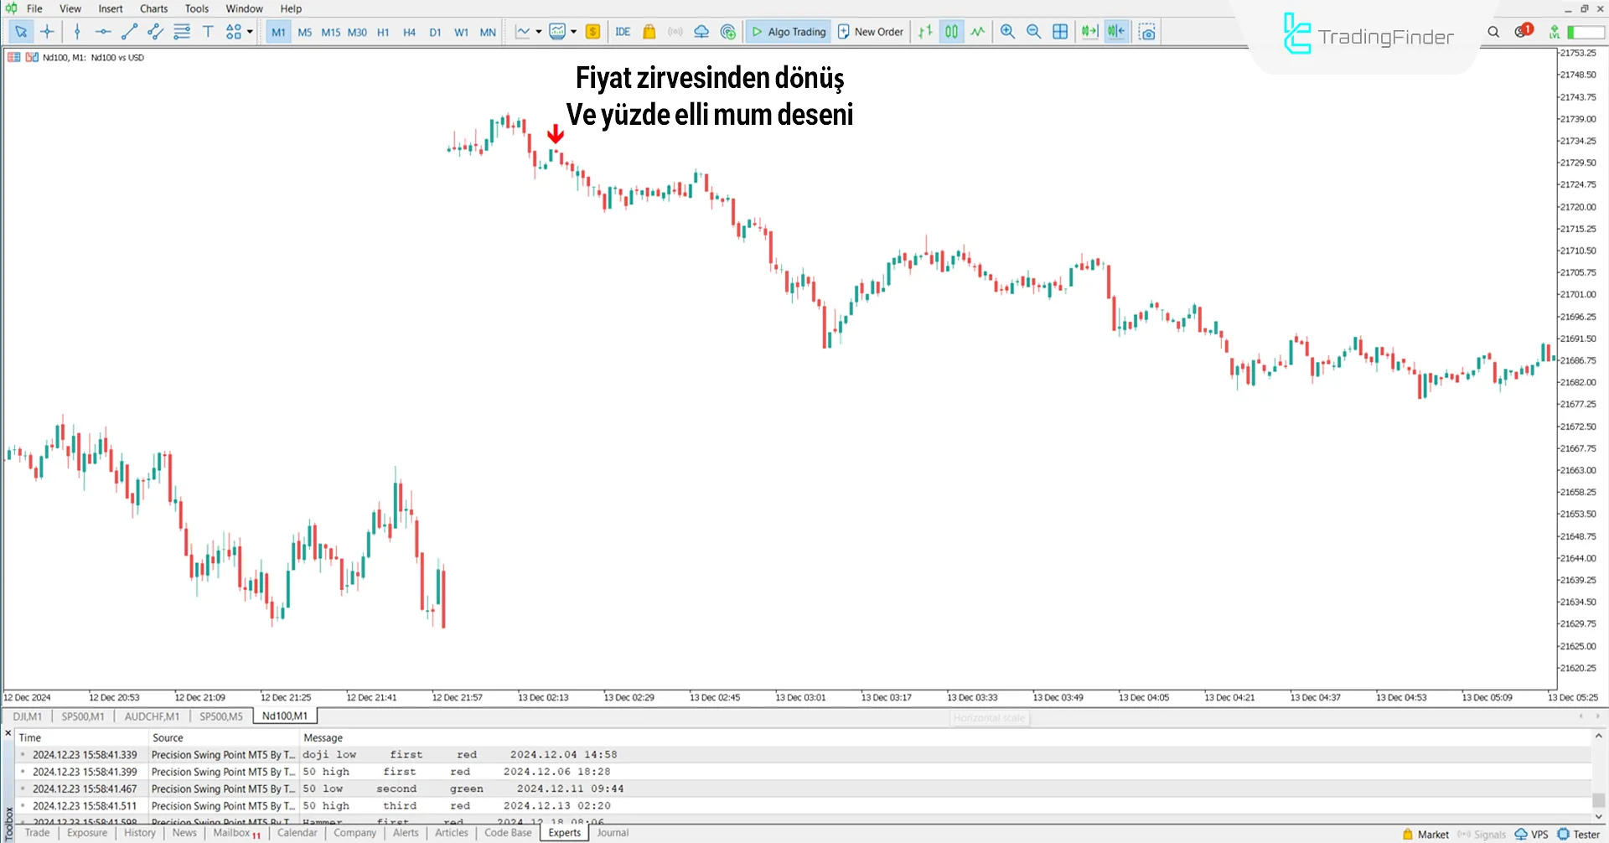Toggle Algo Trading off
This screenshot has width=1609, height=843.
pos(788,31)
